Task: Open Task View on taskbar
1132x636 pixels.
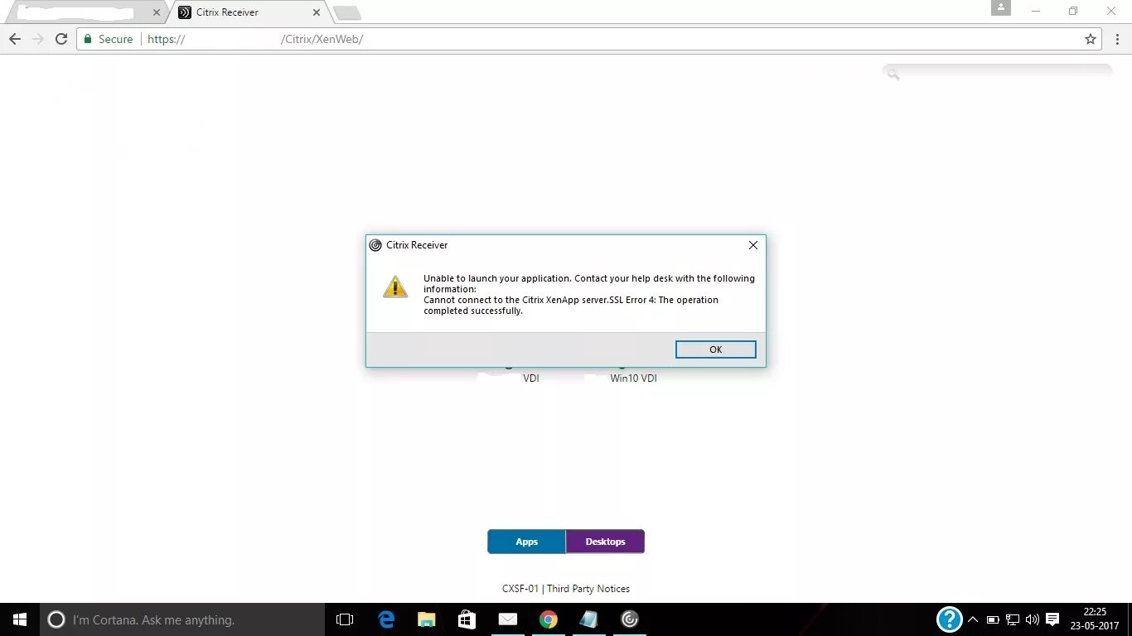Action: point(345,619)
